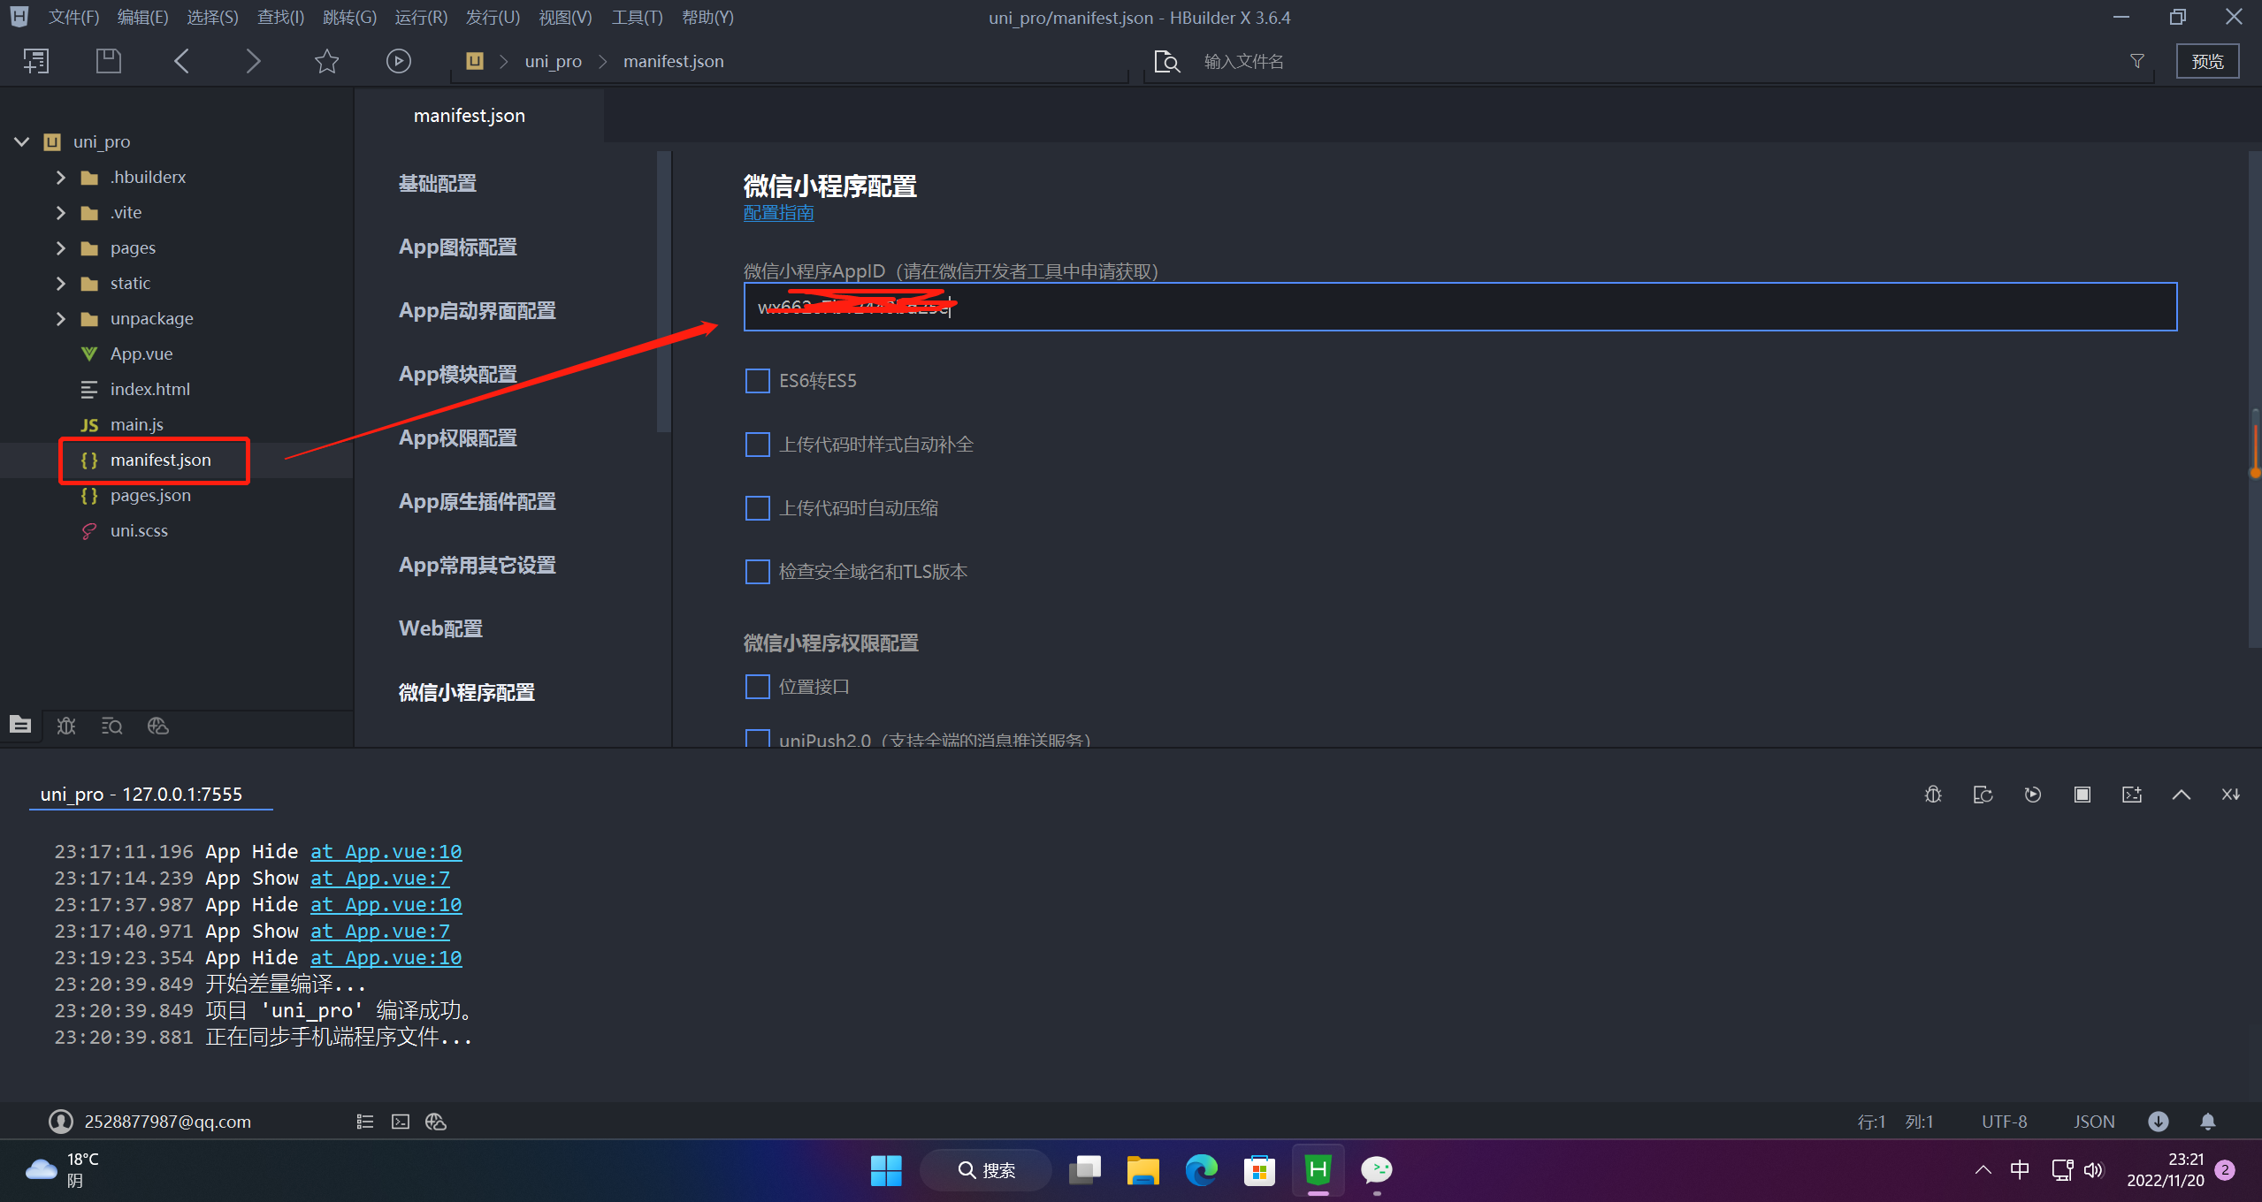Go back with the left arrow icon
The image size is (2262, 1202).
coord(181,61)
